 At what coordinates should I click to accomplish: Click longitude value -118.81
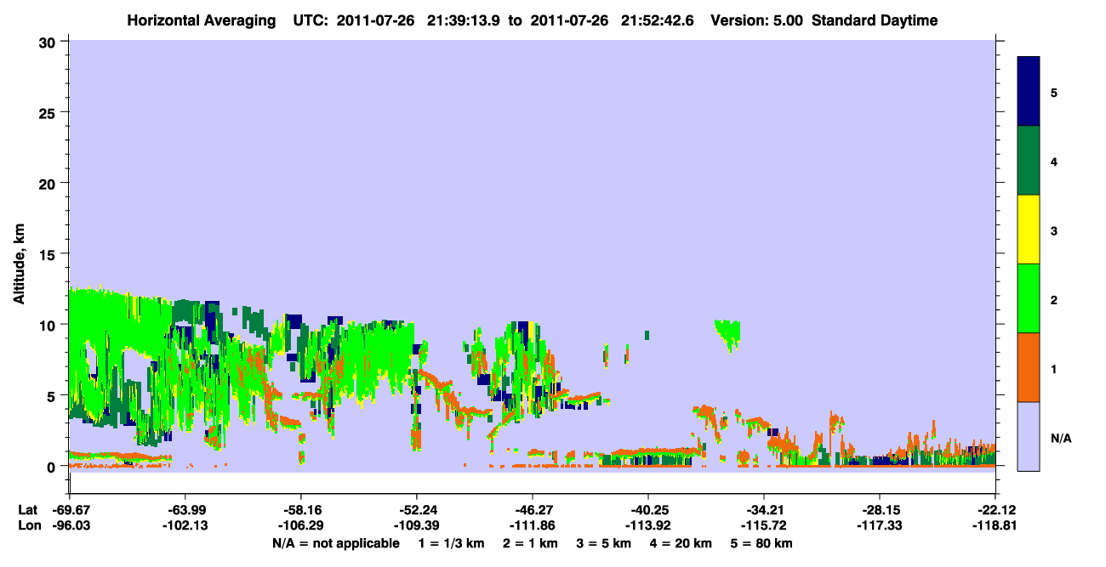[995, 525]
